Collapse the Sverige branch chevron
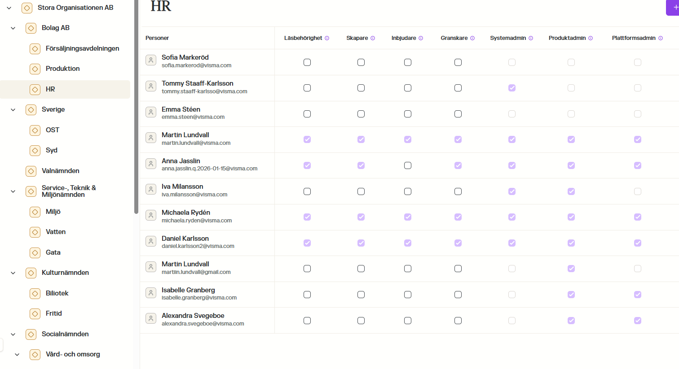Viewport: 679px width, 369px height. [x=13, y=109]
